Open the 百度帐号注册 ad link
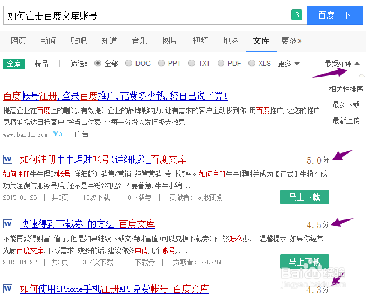This screenshot has height=297, width=366. point(116,96)
